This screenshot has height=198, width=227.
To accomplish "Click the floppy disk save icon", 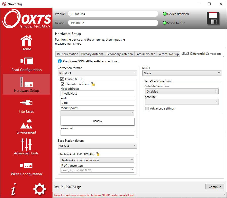I will [213, 19].
